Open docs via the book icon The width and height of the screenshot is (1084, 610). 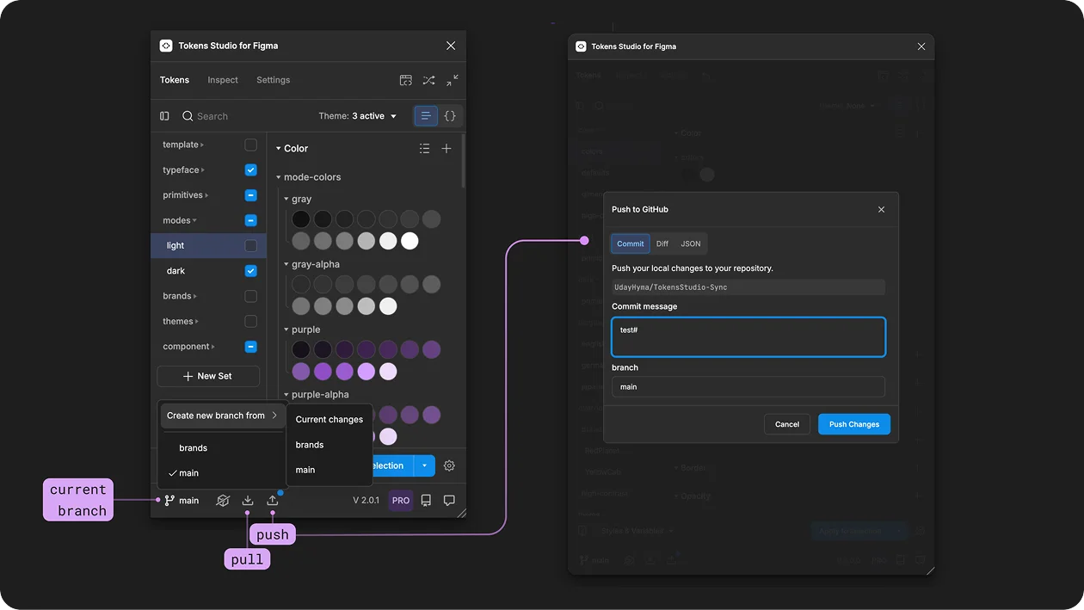pos(426,501)
